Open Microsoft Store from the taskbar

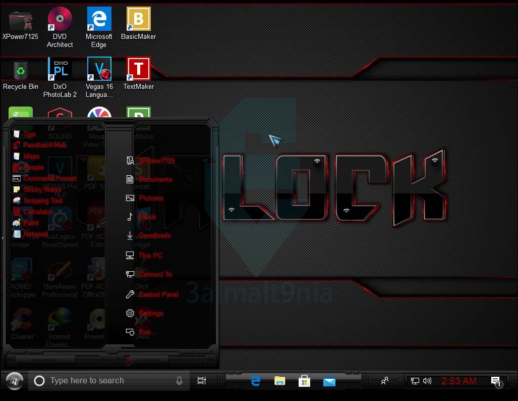pos(304,381)
